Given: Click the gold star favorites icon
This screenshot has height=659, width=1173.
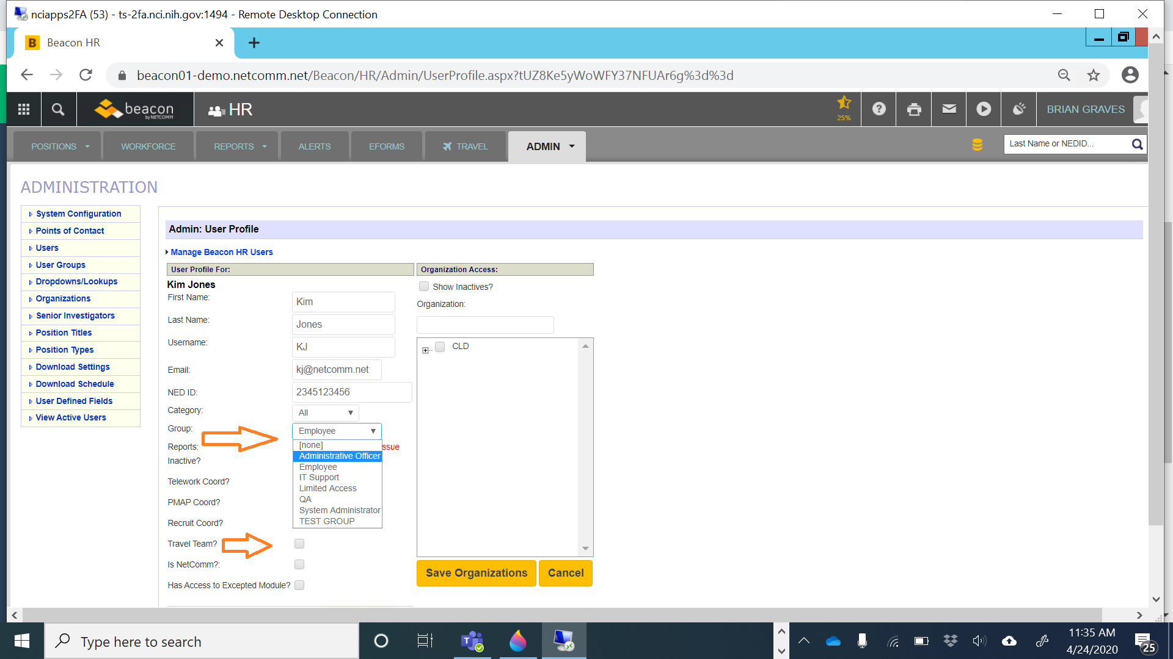Looking at the screenshot, I should pyautogui.click(x=844, y=103).
